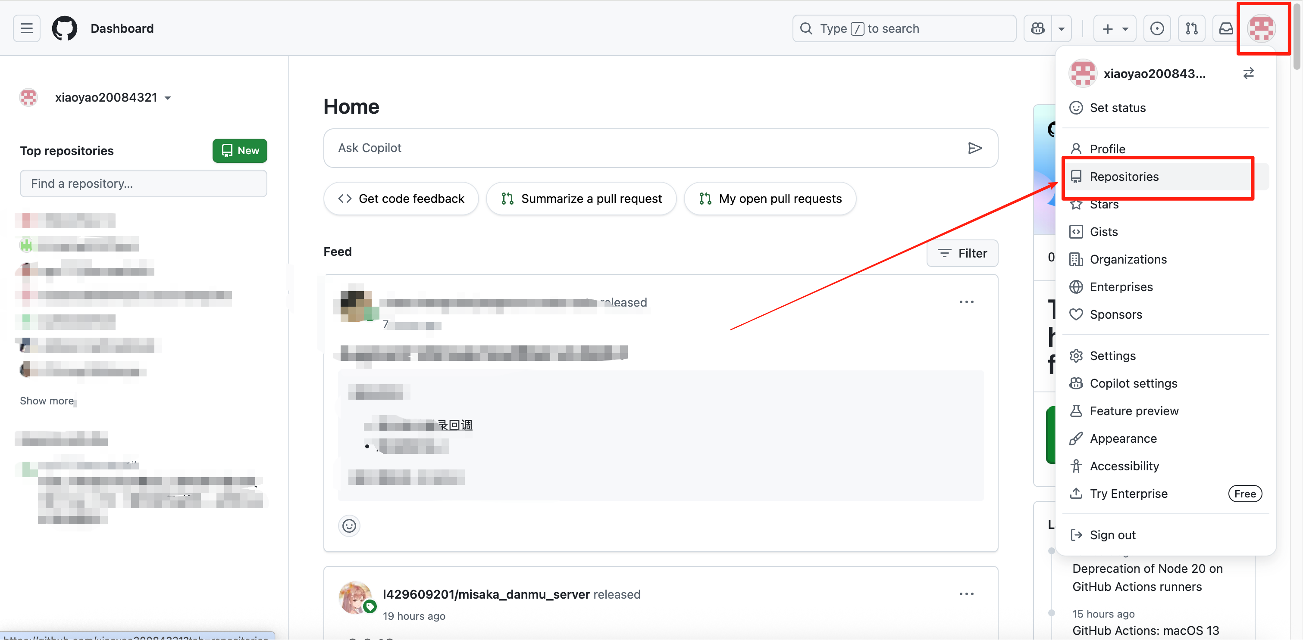Open the Feed Filter button
This screenshot has width=1303, height=640.
pyautogui.click(x=962, y=253)
